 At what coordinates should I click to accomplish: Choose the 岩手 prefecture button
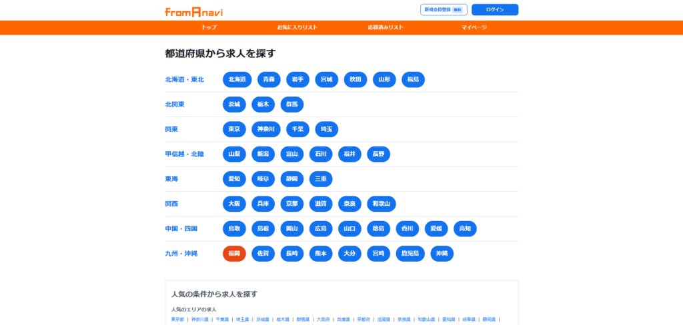[297, 80]
